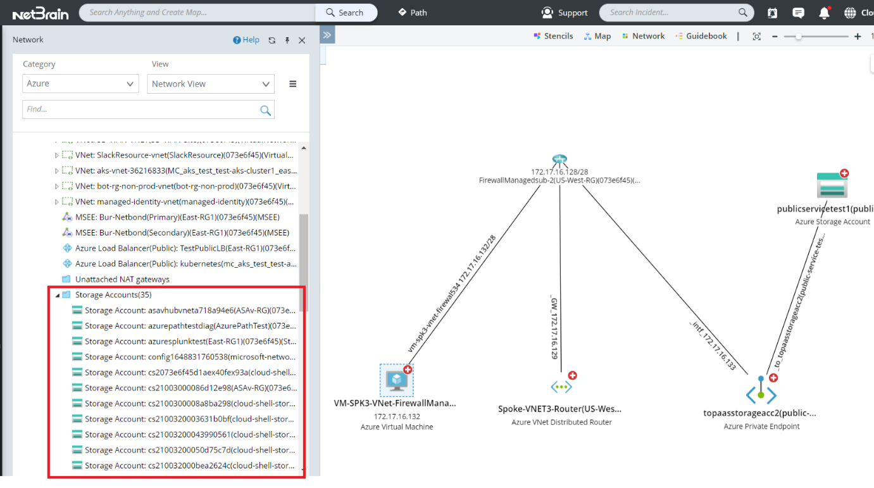Viewport: 874px width, 488px height.
Task: Open the Map menu
Action: coord(597,36)
